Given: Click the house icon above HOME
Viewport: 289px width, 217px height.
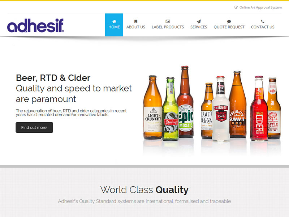Looking at the screenshot, I should pyautogui.click(x=114, y=21).
